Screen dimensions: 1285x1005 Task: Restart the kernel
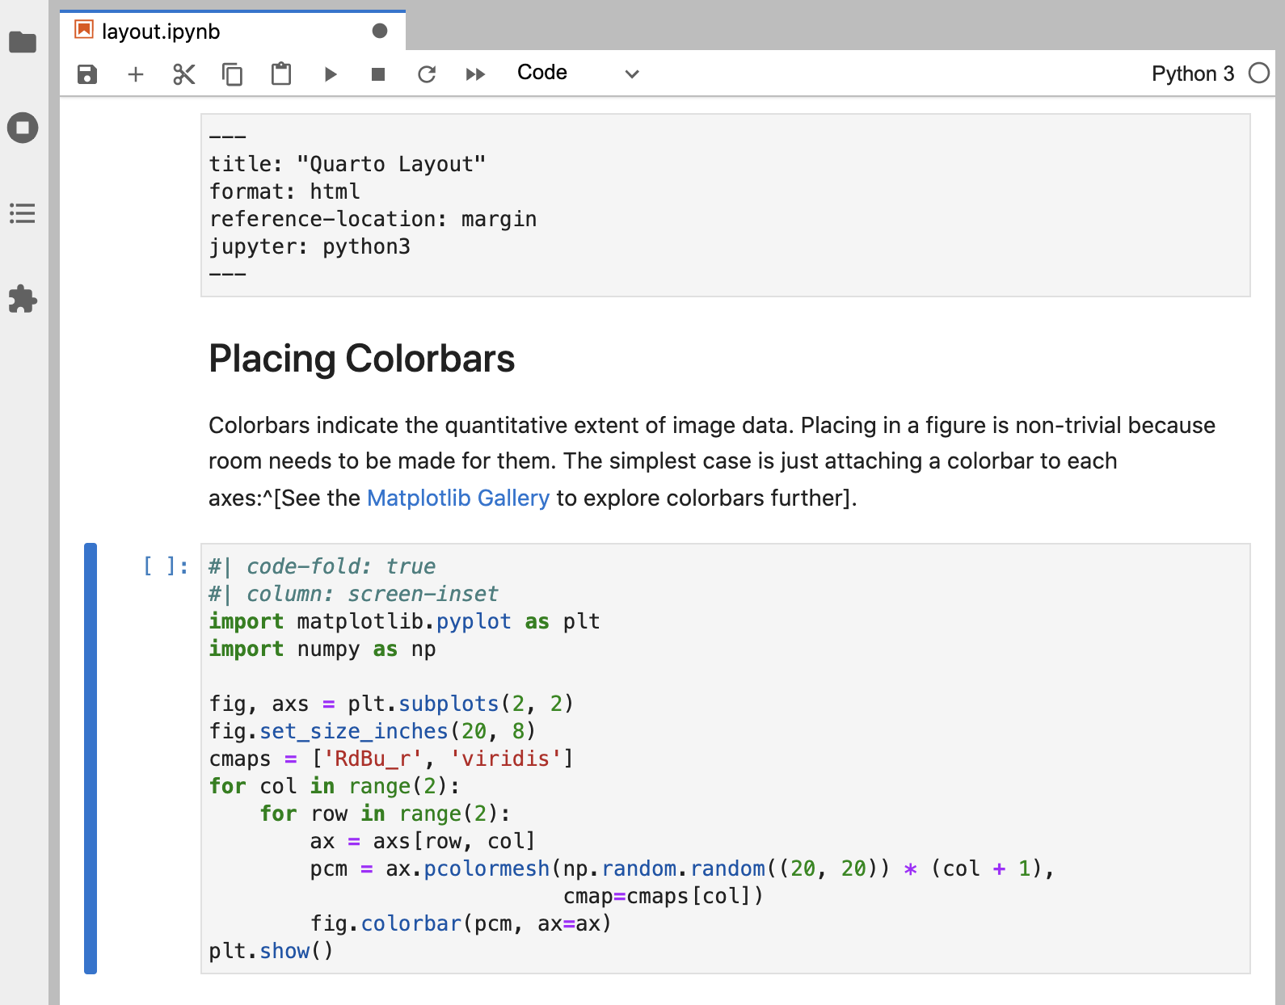coord(427,74)
